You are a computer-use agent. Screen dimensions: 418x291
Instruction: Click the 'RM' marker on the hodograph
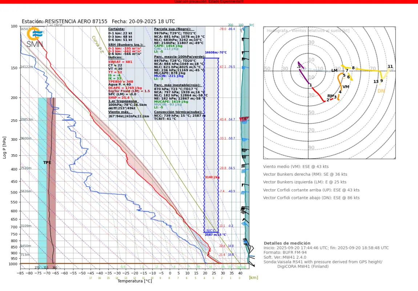pos(330,96)
